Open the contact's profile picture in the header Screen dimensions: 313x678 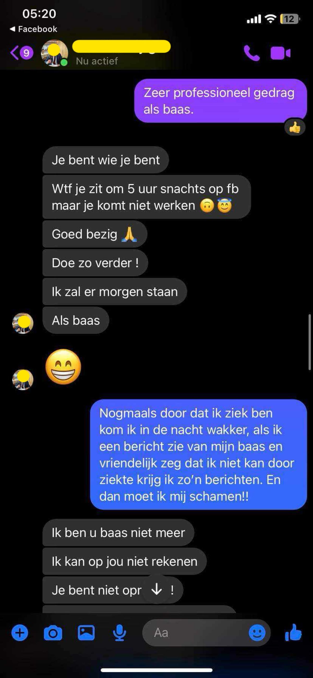(55, 53)
